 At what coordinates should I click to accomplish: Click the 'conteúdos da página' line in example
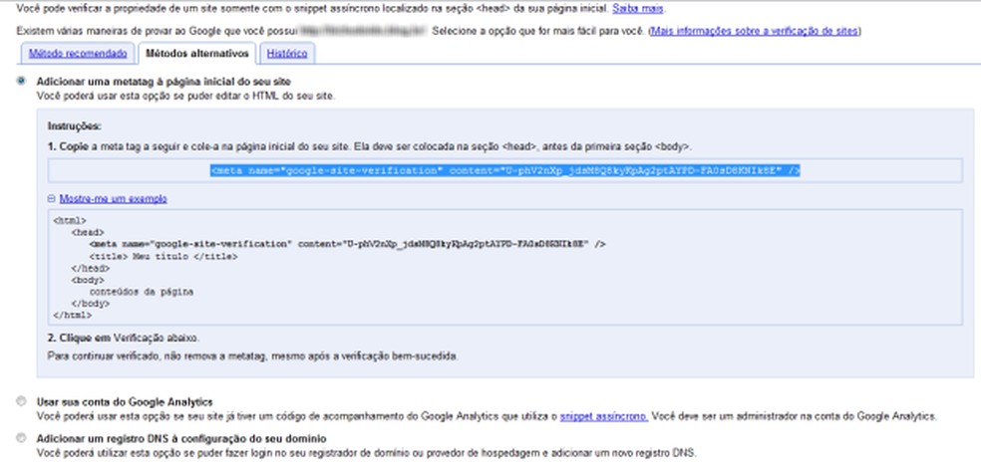(x=141, y=292)
